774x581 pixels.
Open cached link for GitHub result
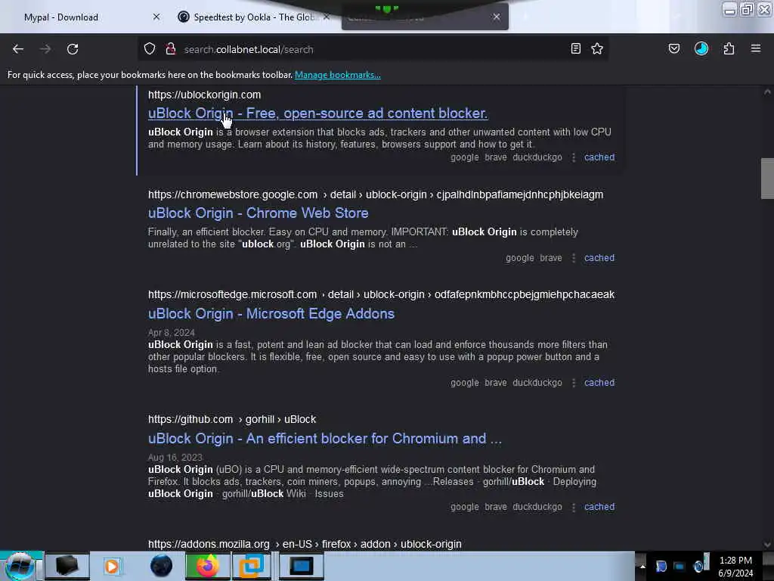pyautogui.click(x=599, y=507)
